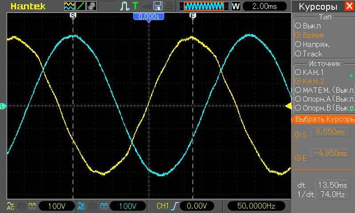Click the floppy disk save icon
This screenshot has height=213, width=355.
tap(158, 6)
